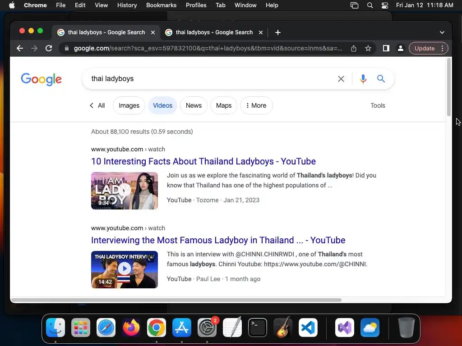Expand the More filters menu
The width and height of the screenshot is (462, 346).
pos(256,105)
